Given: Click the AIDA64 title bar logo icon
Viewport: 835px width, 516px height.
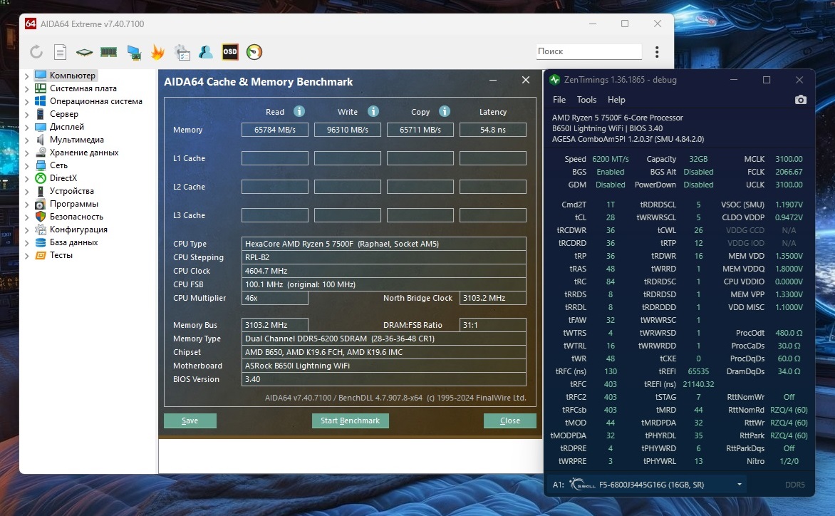Looking at the screenshot, I should pos(31,24).
